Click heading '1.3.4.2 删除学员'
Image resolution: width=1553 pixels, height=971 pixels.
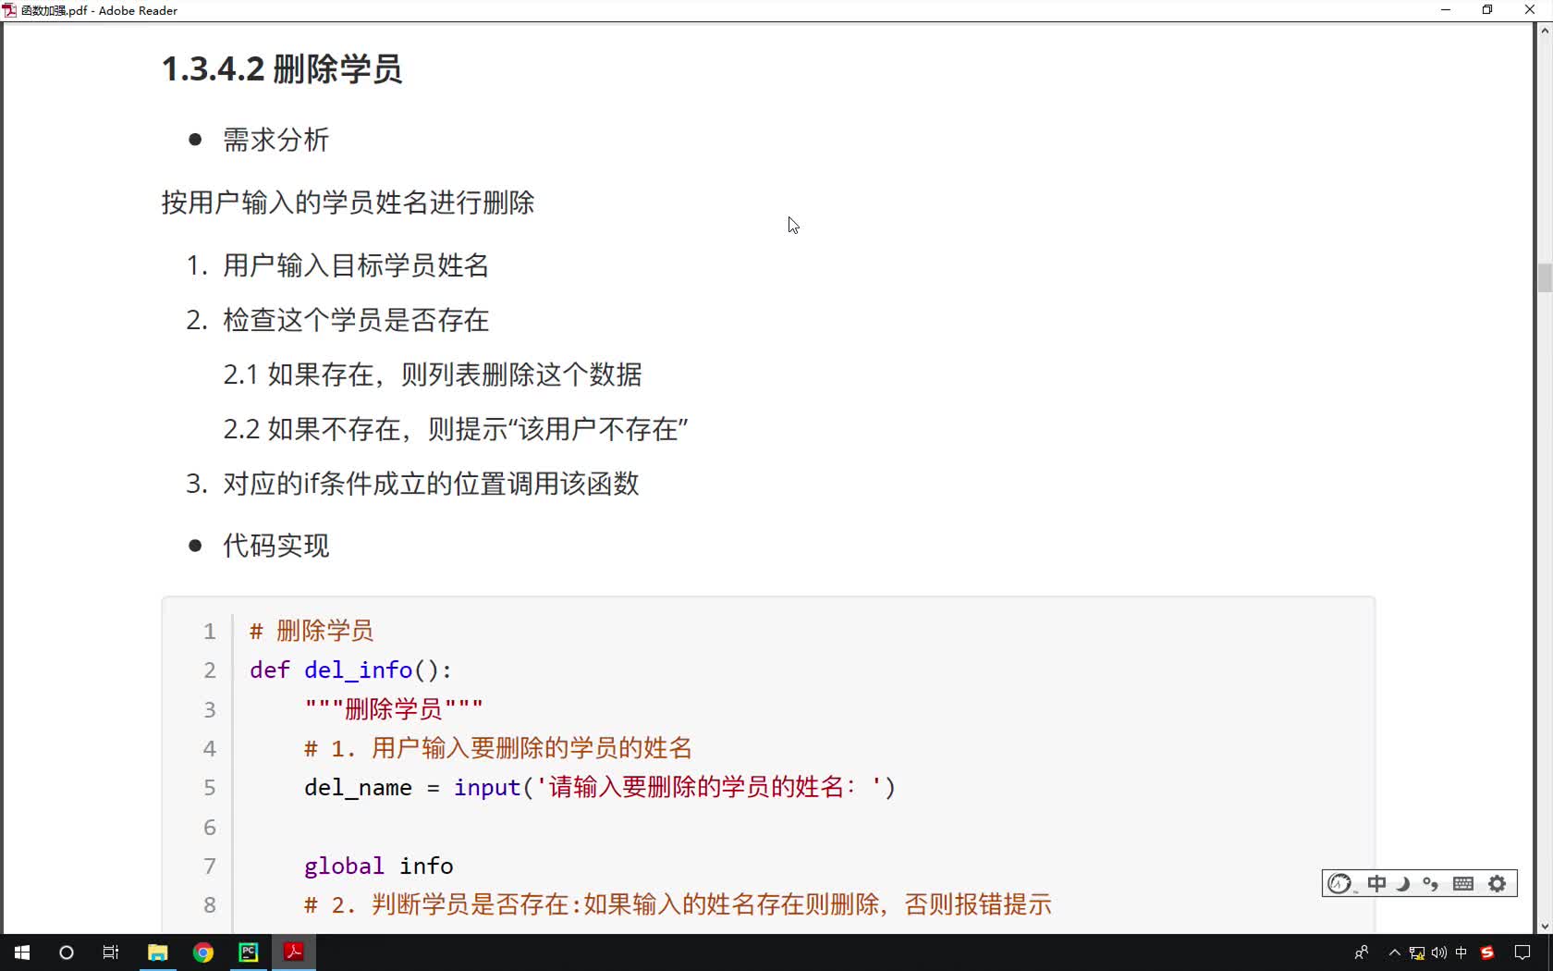pyautogui.click(x=282, y=69)
